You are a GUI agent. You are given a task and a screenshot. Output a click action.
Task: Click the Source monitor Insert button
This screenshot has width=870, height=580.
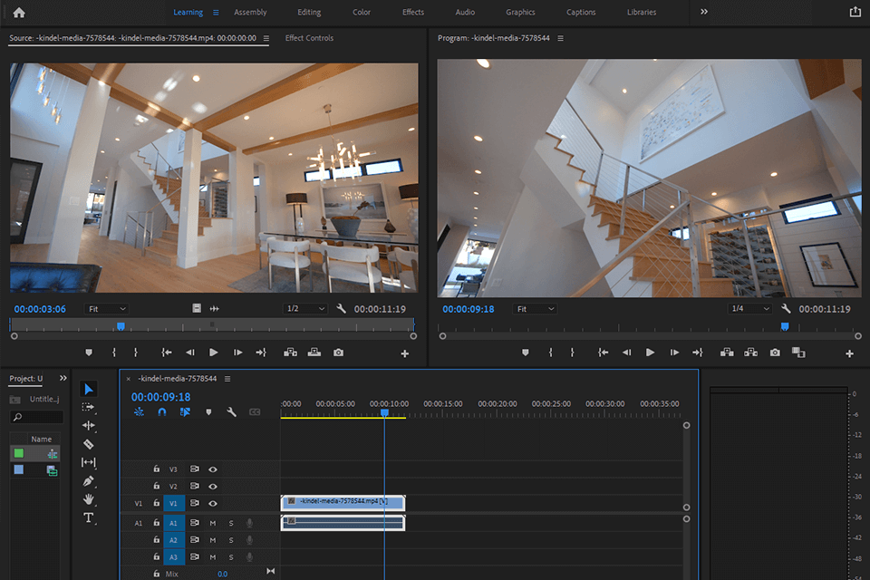pos(290,353)
